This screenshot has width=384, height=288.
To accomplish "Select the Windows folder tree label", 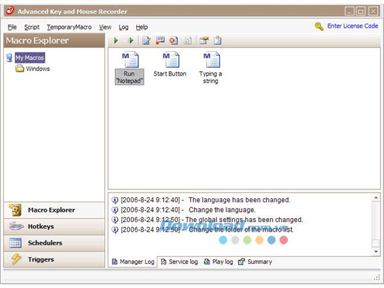I will [38, 69].
